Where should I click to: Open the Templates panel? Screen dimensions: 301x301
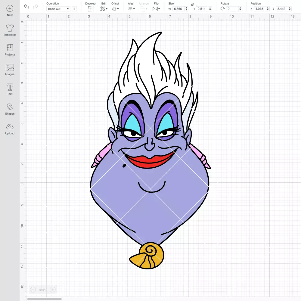pyautogui.click(x=10, y=30)
